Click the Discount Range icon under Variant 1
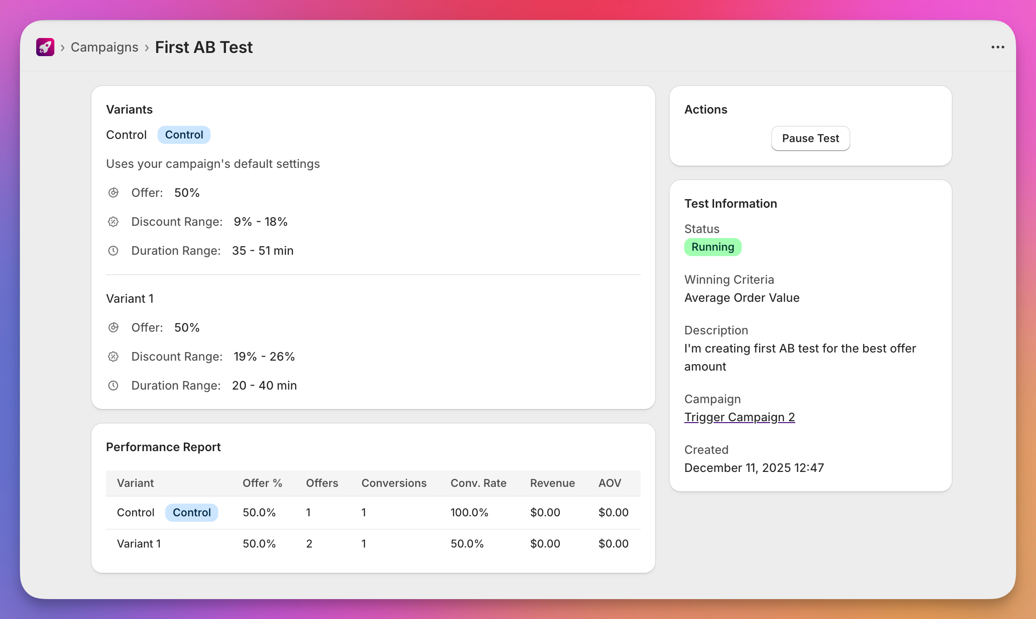 click(x=113, y=356)
